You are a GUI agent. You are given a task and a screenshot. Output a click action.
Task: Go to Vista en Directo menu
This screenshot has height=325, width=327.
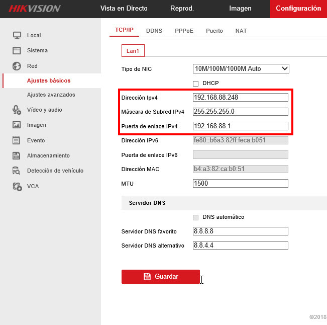pos(124,9)
